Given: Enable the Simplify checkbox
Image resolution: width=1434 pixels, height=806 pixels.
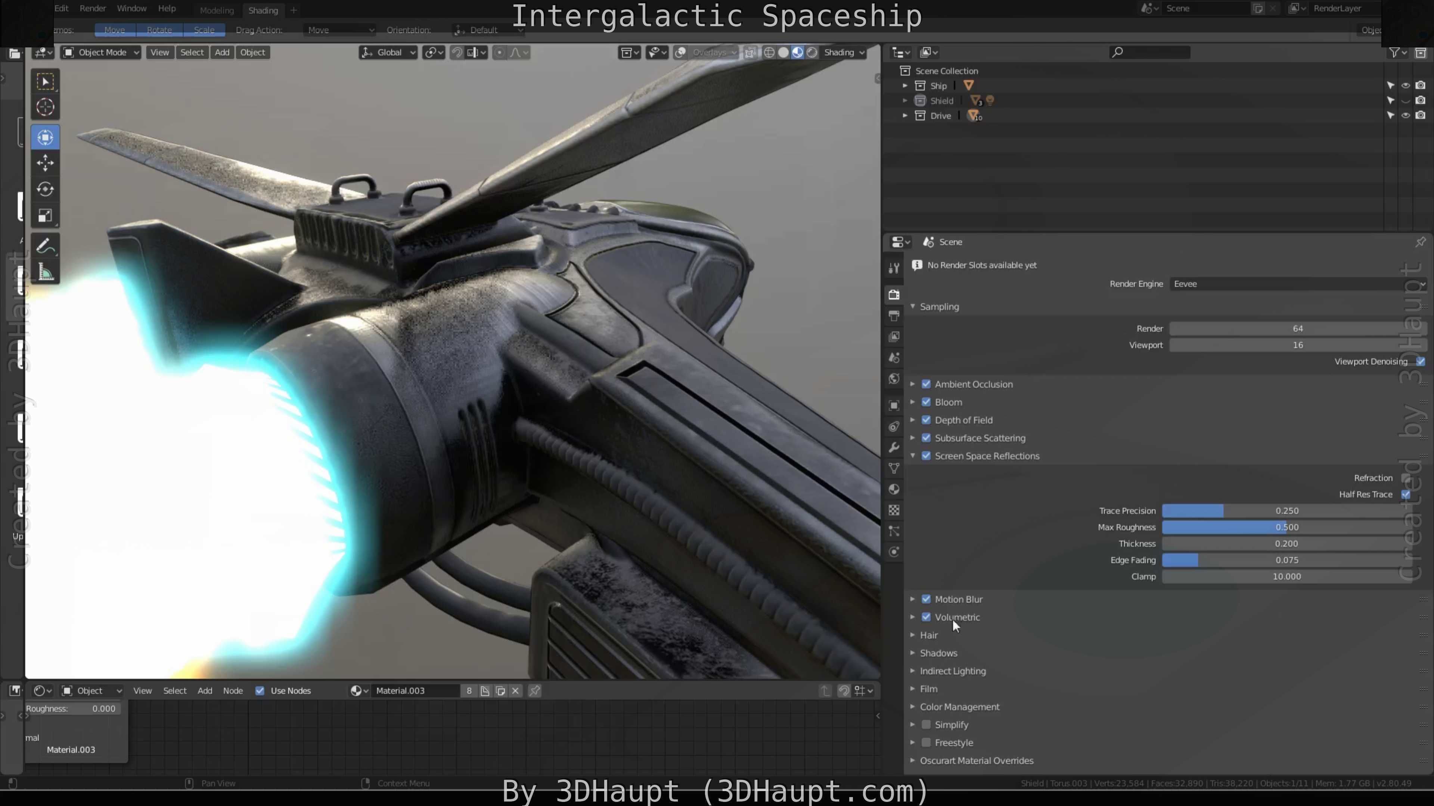Looking at the screenshot, I should 926,725.
